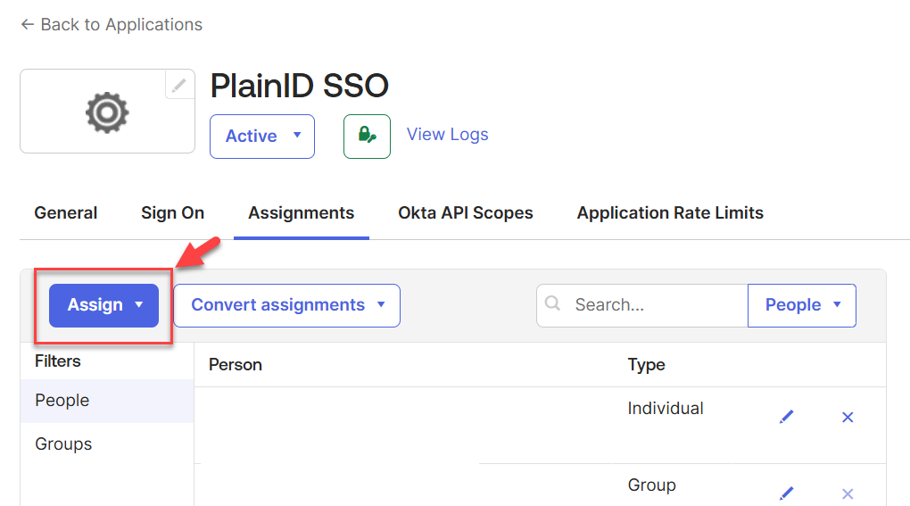
Task: Go back to Applications list
Action: click(112, 24)
